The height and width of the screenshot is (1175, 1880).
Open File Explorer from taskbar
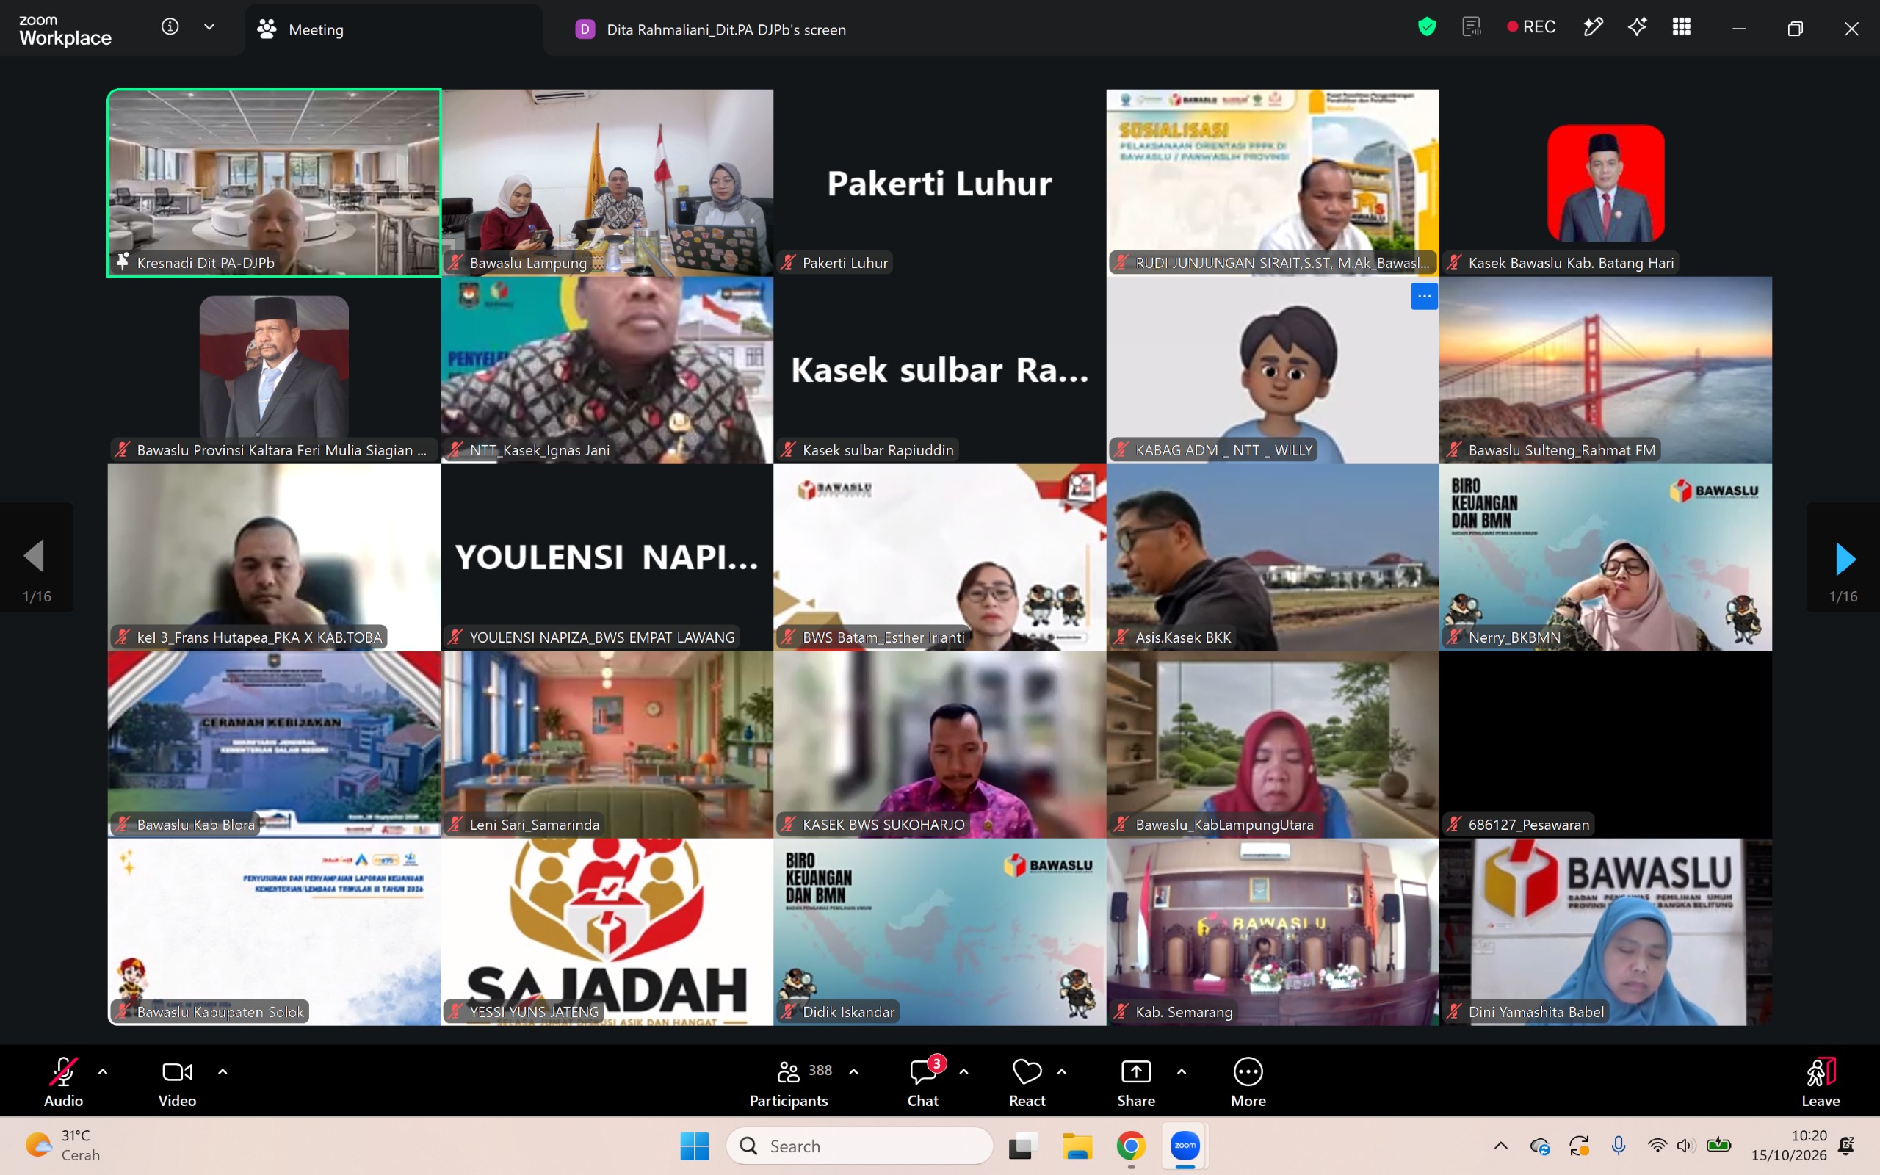pyautogui.click(x=1077, y=1146)
